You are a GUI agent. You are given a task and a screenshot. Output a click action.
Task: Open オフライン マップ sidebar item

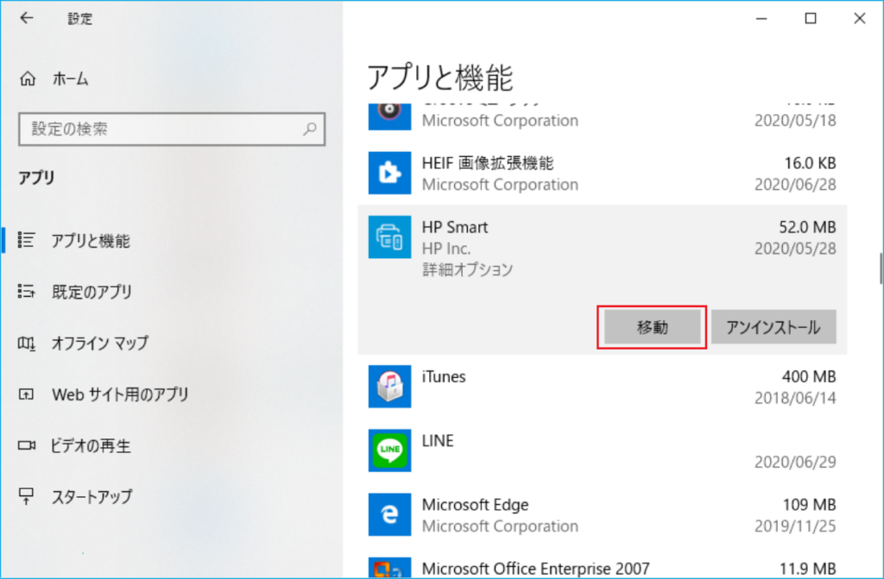pyautogui.click(x=100, y=343)
